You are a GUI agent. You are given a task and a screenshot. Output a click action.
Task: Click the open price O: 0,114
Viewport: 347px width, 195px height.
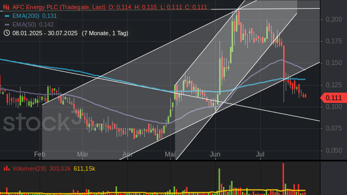(120, 7)
